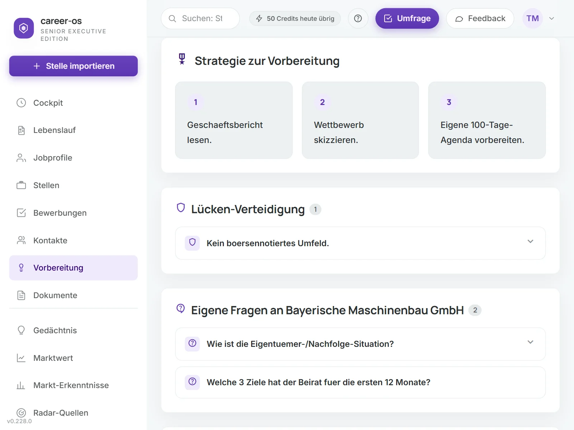574x430 pixels.
Task: Click the Gedächtnis lightbulb icon
Action: [x=21, y=330]
